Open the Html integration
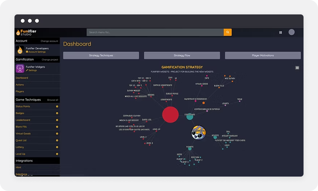Screen dimensions: 318x191 (18, 167)
